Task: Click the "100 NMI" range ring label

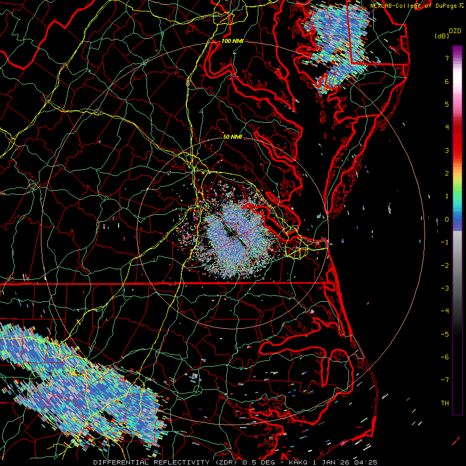Action: [232, 41]
